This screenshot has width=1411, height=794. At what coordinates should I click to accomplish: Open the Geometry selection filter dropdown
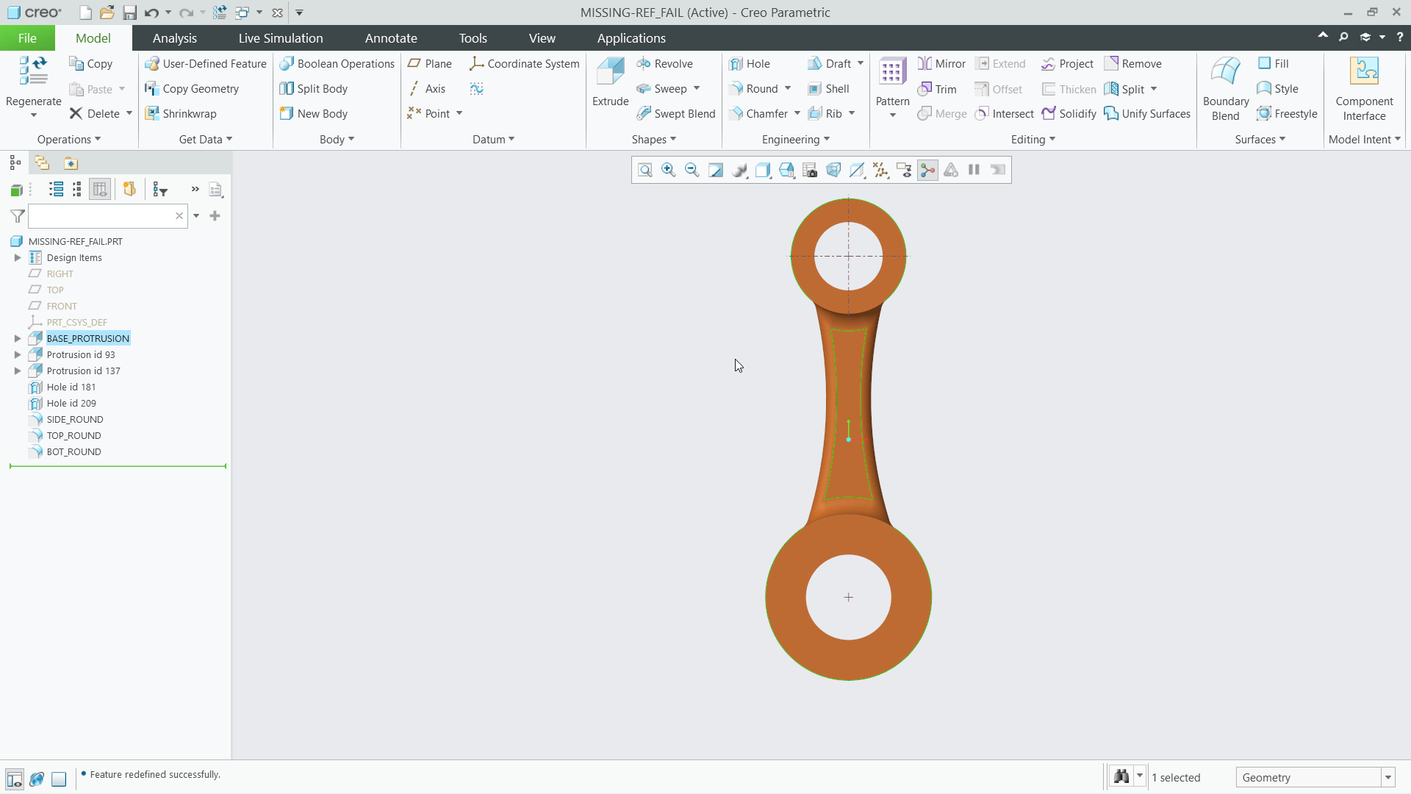(x=1388, y=777)
